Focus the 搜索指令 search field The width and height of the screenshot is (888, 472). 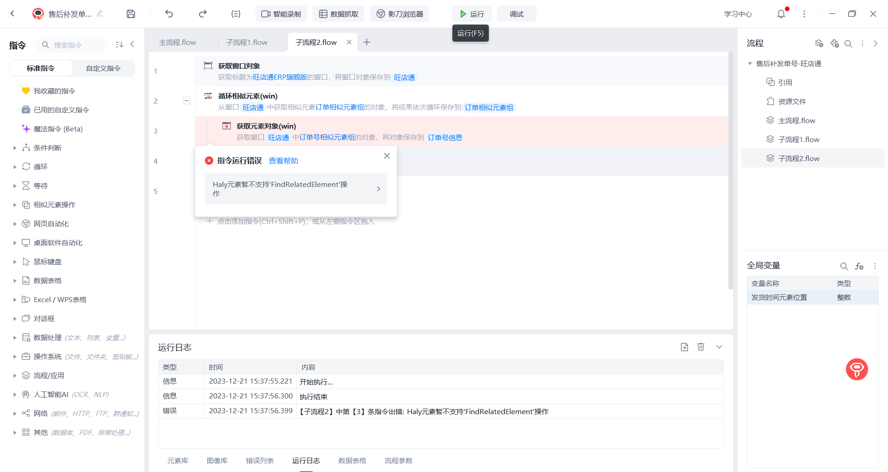72,44
